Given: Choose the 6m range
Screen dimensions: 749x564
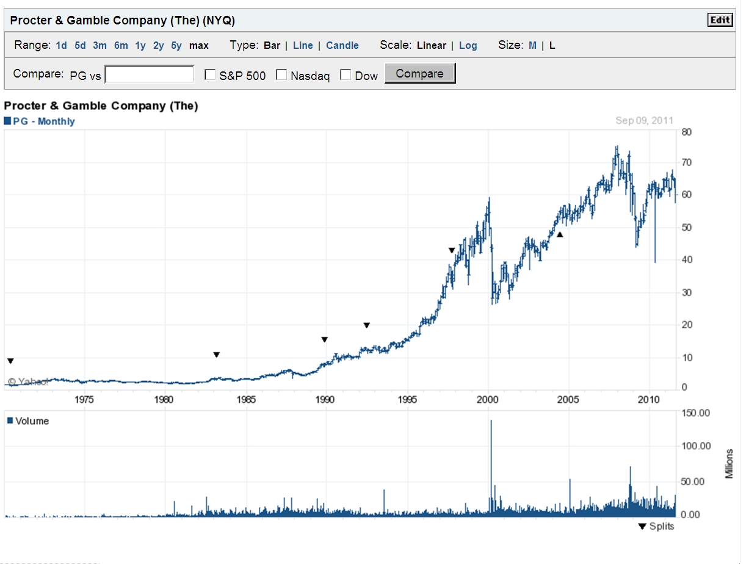Looking at the screenshot, I should pyautogui.click(x=121, y=45).
